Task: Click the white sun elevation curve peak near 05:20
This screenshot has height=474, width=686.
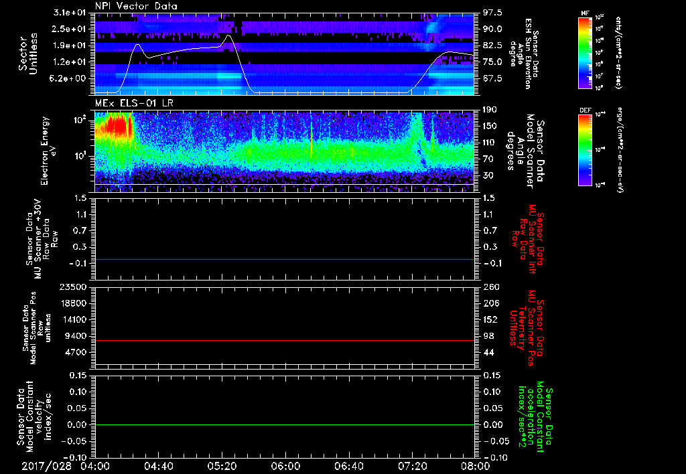Action: (228, 36)
